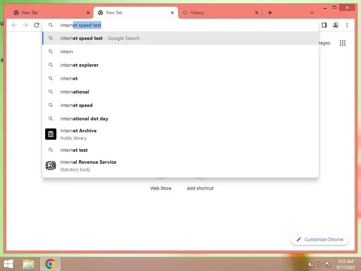Click the IRS eagle logo icon
361x271 pixels.
coord(51,165)
